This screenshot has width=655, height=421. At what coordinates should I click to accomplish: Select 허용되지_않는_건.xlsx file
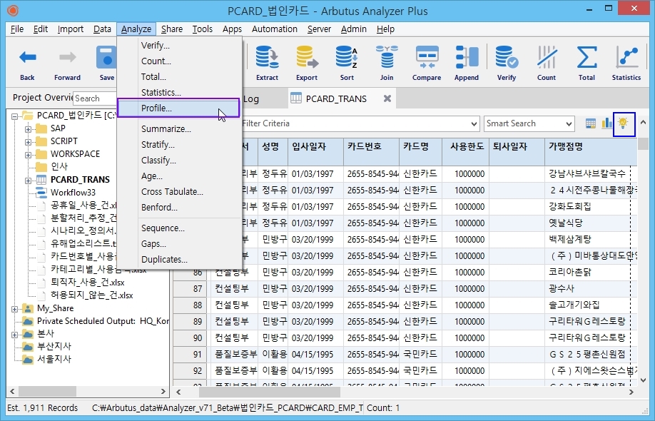pos(91,295)
